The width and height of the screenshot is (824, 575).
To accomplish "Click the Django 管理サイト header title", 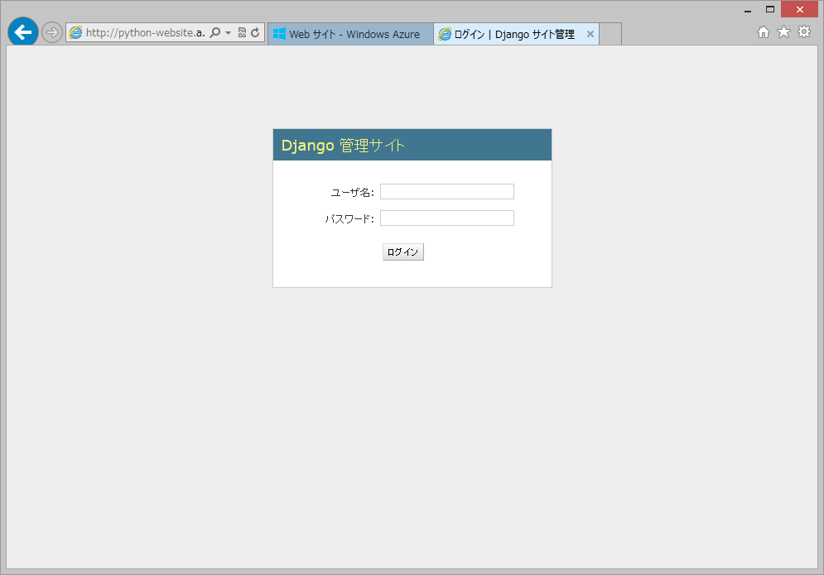I will (x=343, y=146).
